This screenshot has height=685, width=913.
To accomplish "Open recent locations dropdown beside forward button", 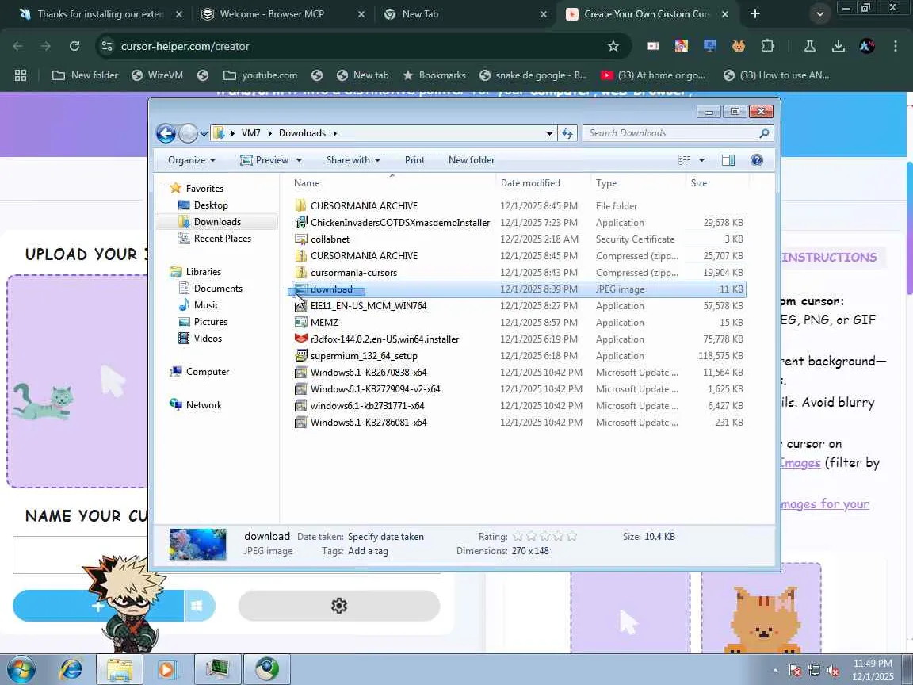I will (x=204, y=133).
